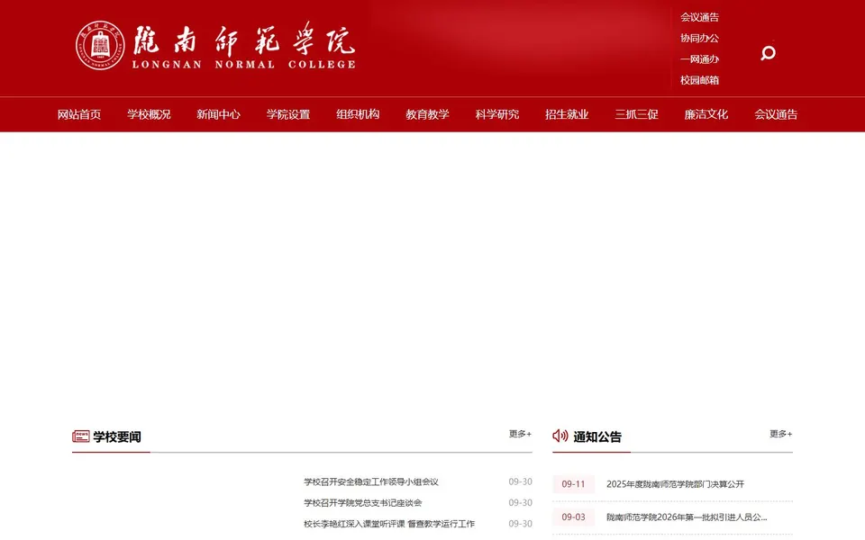Click the 09-03 date badge
The height and width of the screenshot is (540, 865).
click(x=573, y=517)
